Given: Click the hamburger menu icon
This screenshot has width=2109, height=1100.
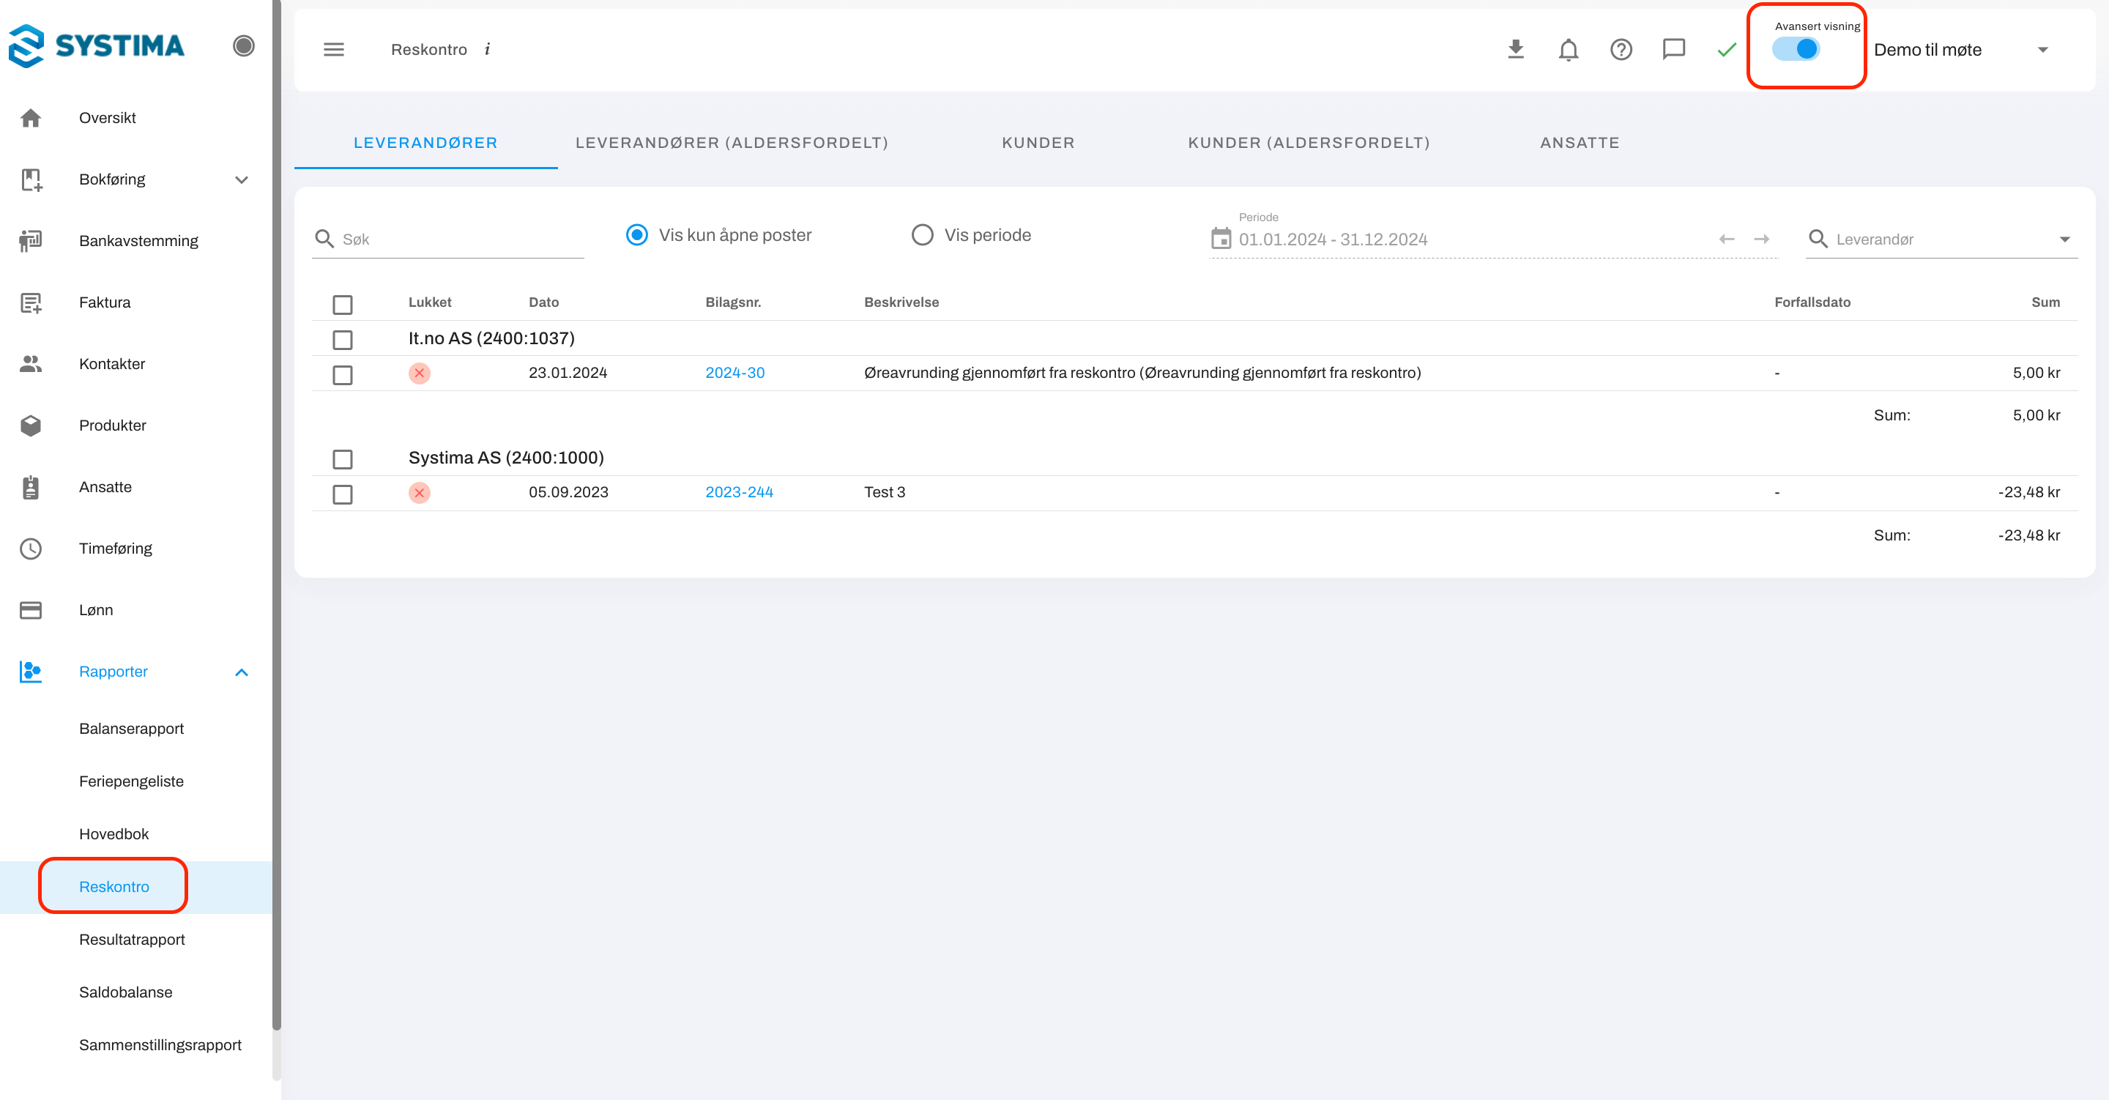Looking at the screenshot, I should [333, 49].
